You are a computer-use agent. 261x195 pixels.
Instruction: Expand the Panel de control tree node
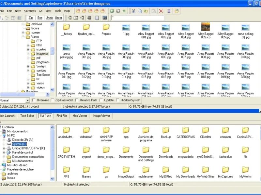point(4,152)
